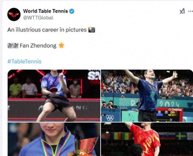Click the tweet text 'An illustrious career in pictures'
This screenshot has width=193, height=156.
[47, 30]
